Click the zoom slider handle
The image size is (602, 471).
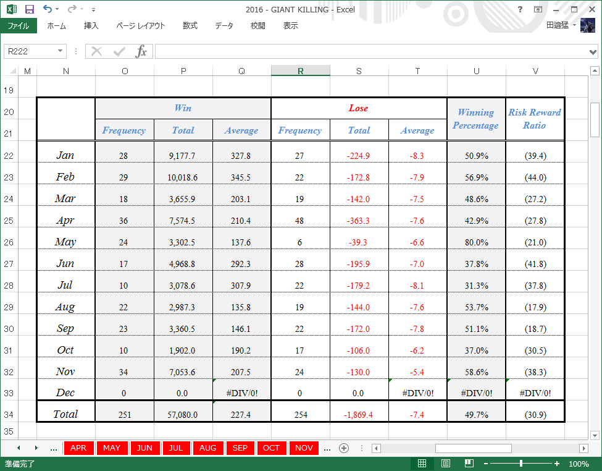521,464
